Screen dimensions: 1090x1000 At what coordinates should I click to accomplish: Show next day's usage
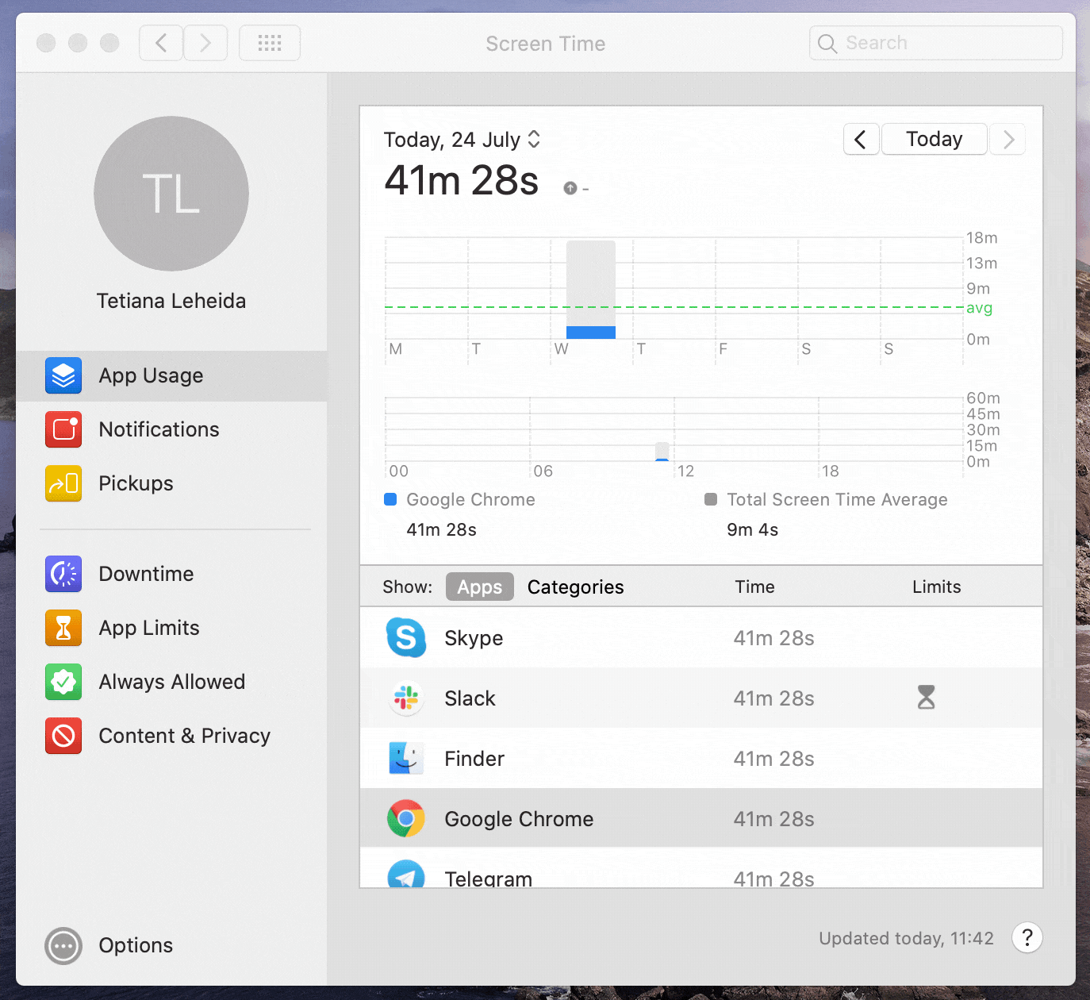[x=1008, y=140]
